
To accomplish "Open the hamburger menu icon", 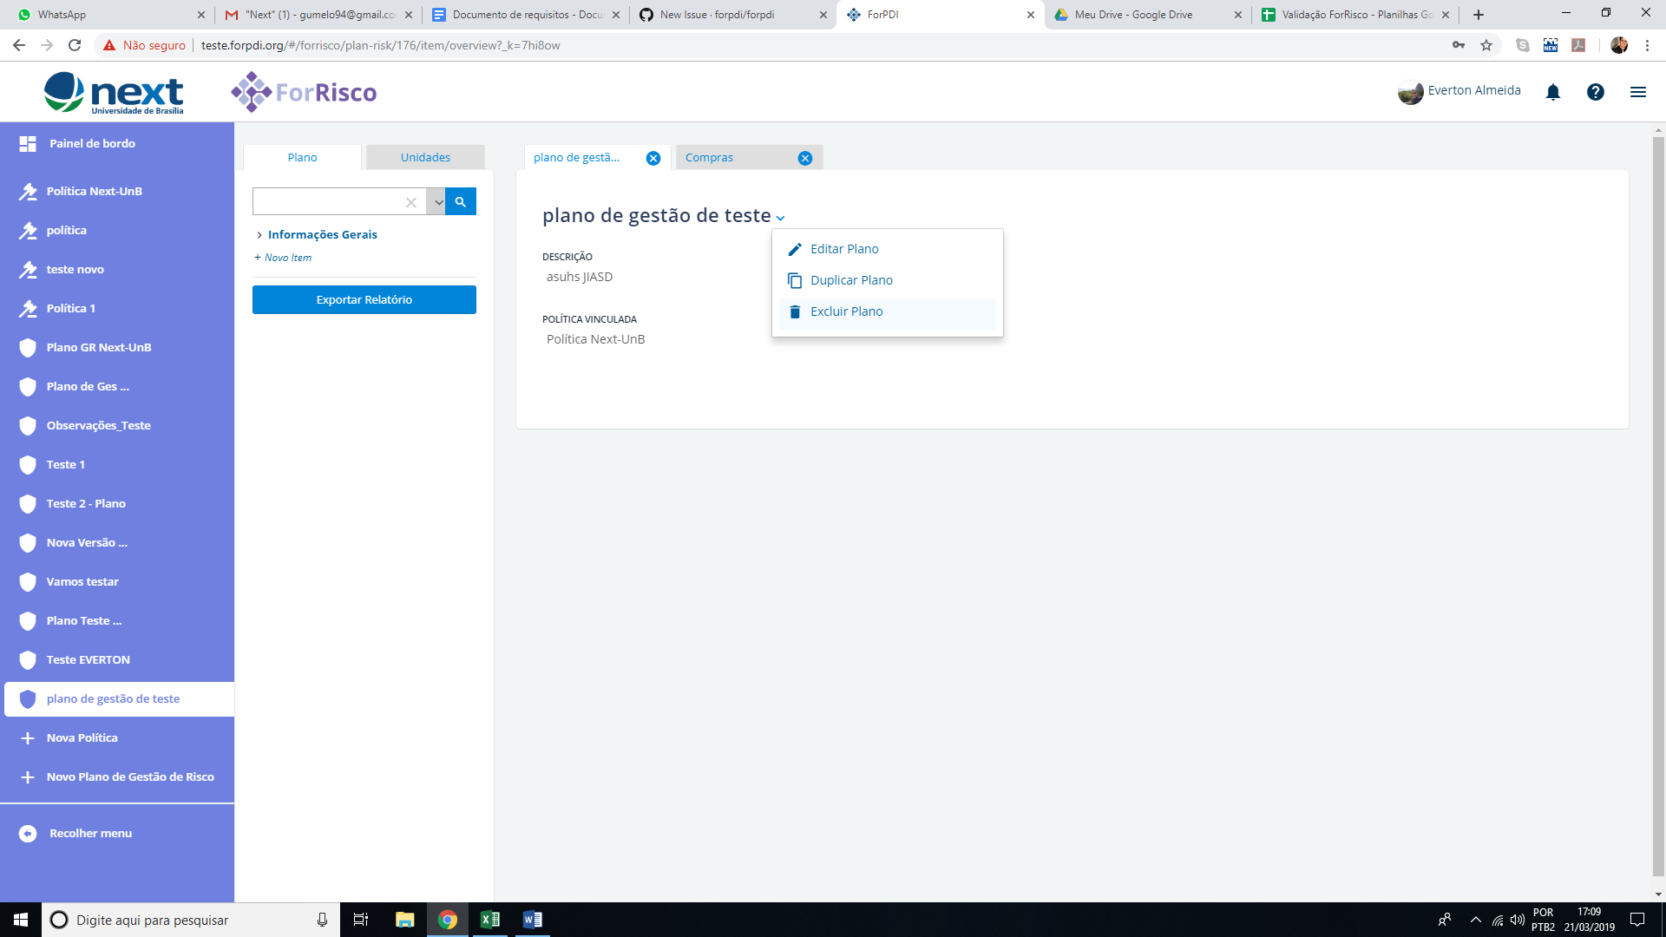I will click(1637, 92).
